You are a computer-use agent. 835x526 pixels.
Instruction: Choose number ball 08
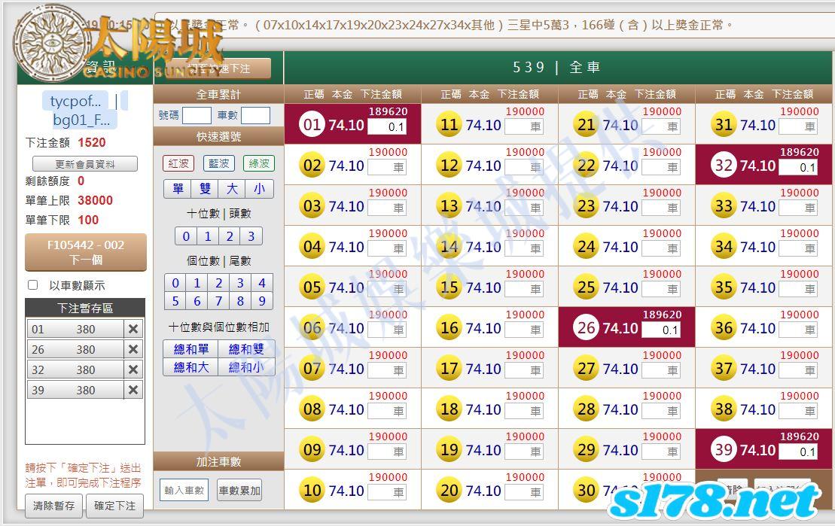pyautogui.click(x=312, y=409)
